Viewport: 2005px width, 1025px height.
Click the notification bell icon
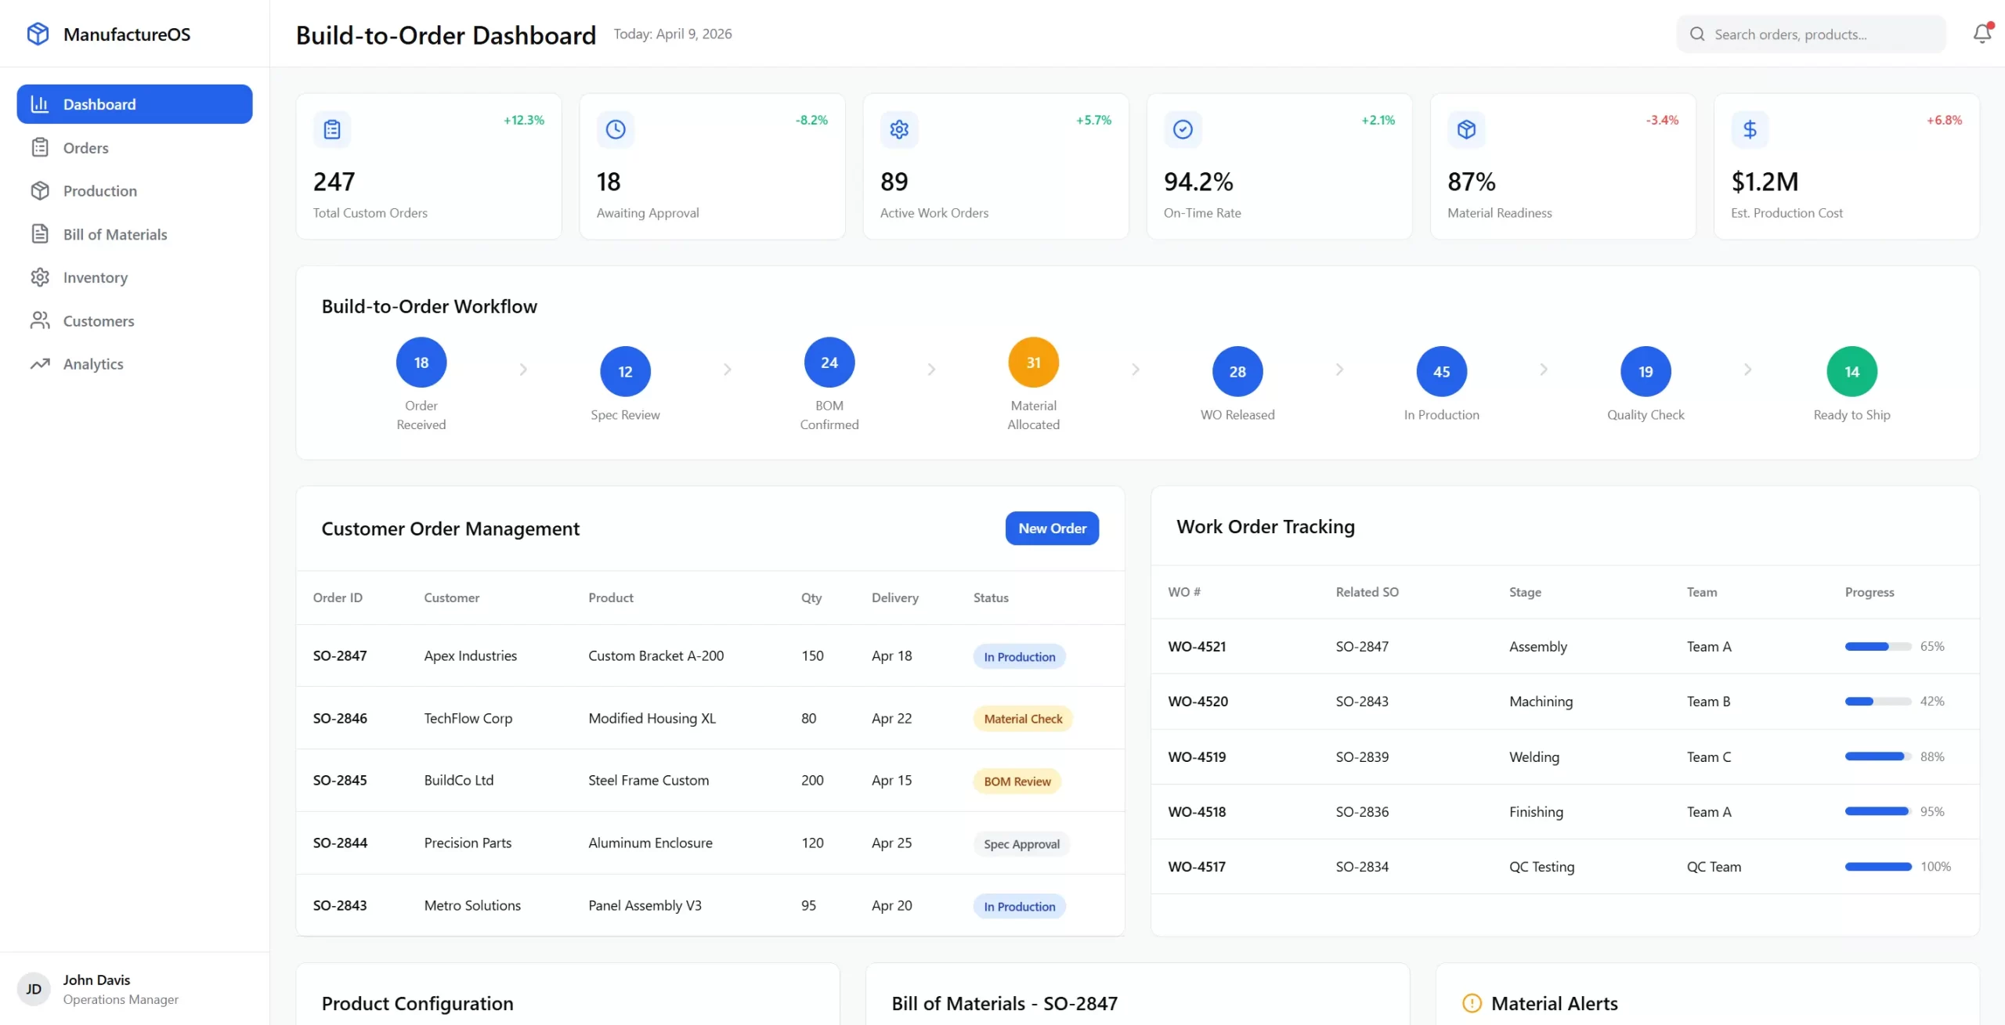point(1982,34)
